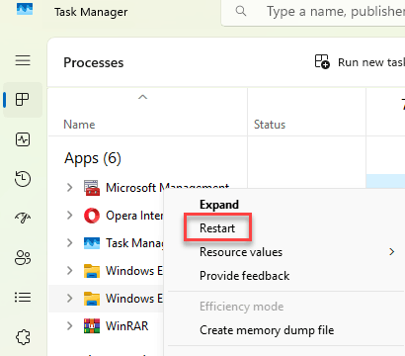Choose Create memory dump file
The width and height of the screenshot is (405, 356).
click(x=267, y=330)
